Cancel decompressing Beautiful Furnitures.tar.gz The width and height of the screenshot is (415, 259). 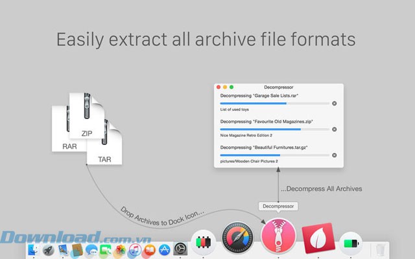coord(335,155)
